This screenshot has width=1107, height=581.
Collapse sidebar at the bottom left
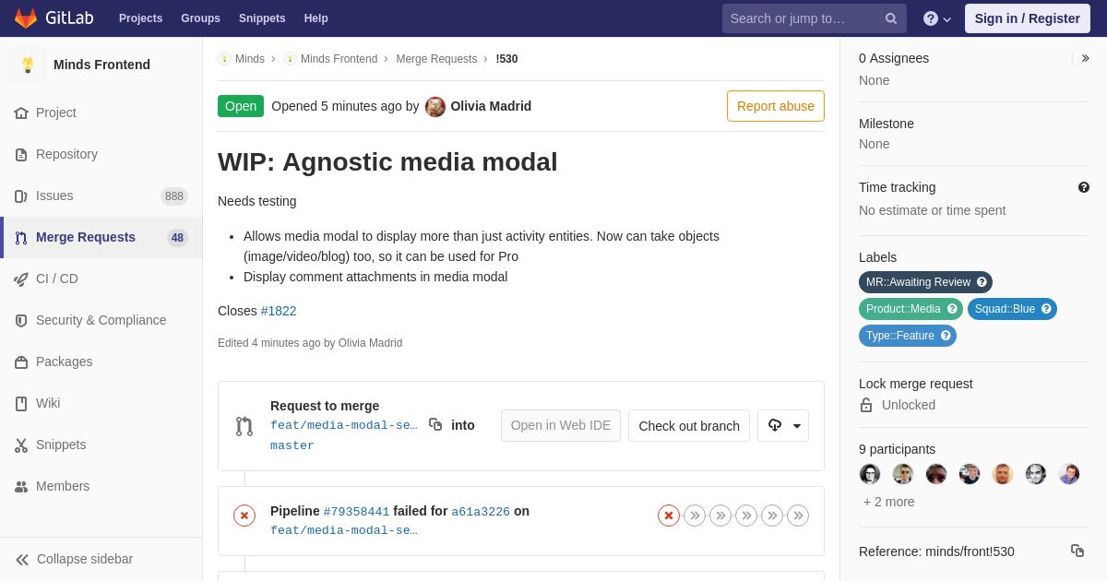(74, 559)
